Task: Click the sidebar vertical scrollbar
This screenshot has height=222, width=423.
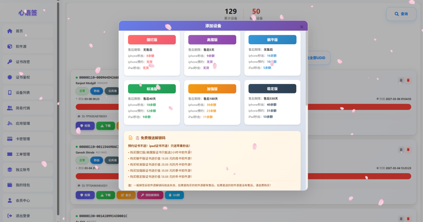Action: point(58,108)
